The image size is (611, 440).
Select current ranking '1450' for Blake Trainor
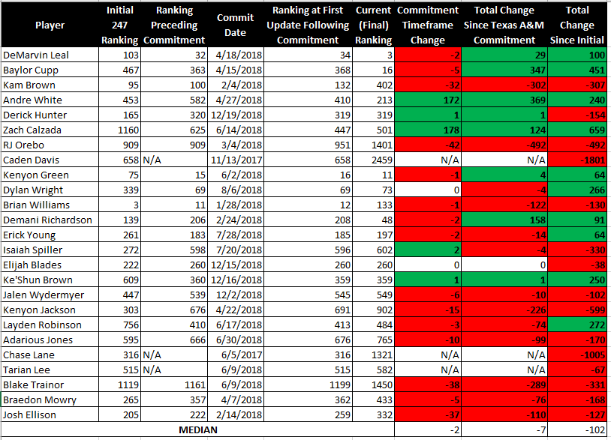[373, 385]
